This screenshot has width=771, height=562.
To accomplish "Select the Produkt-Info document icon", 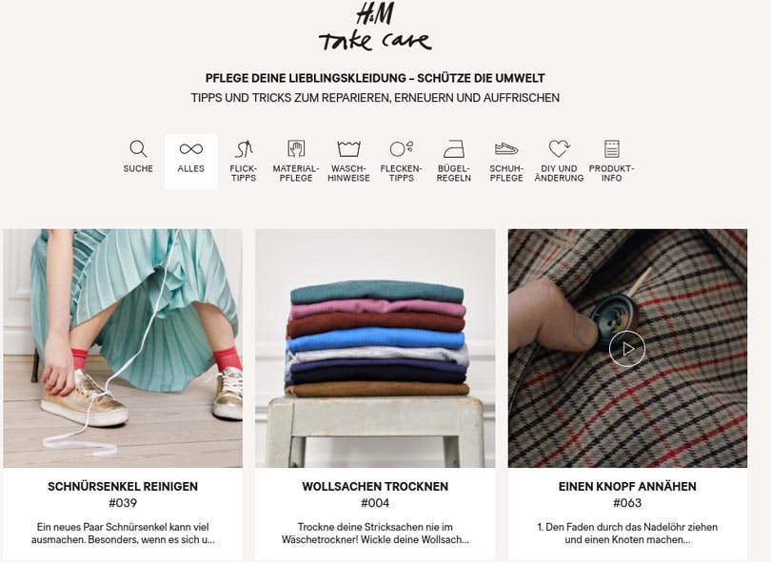I will pos(612,149).
